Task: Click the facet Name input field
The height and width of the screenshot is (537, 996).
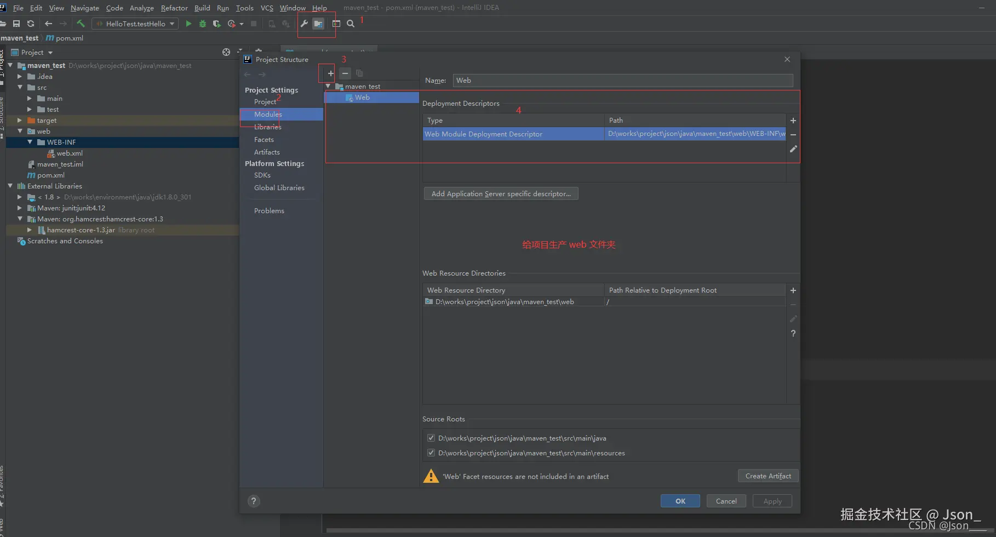Action: 623,80
